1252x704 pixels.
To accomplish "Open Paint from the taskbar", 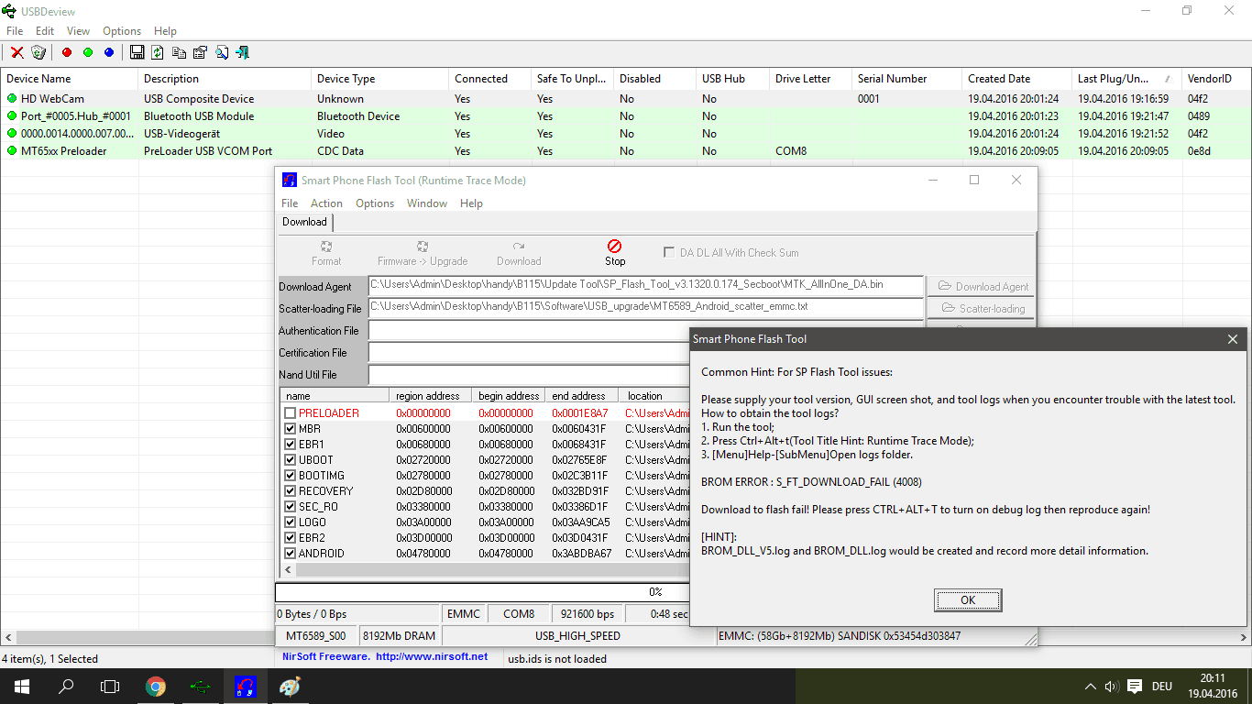I will coord(289,686).
